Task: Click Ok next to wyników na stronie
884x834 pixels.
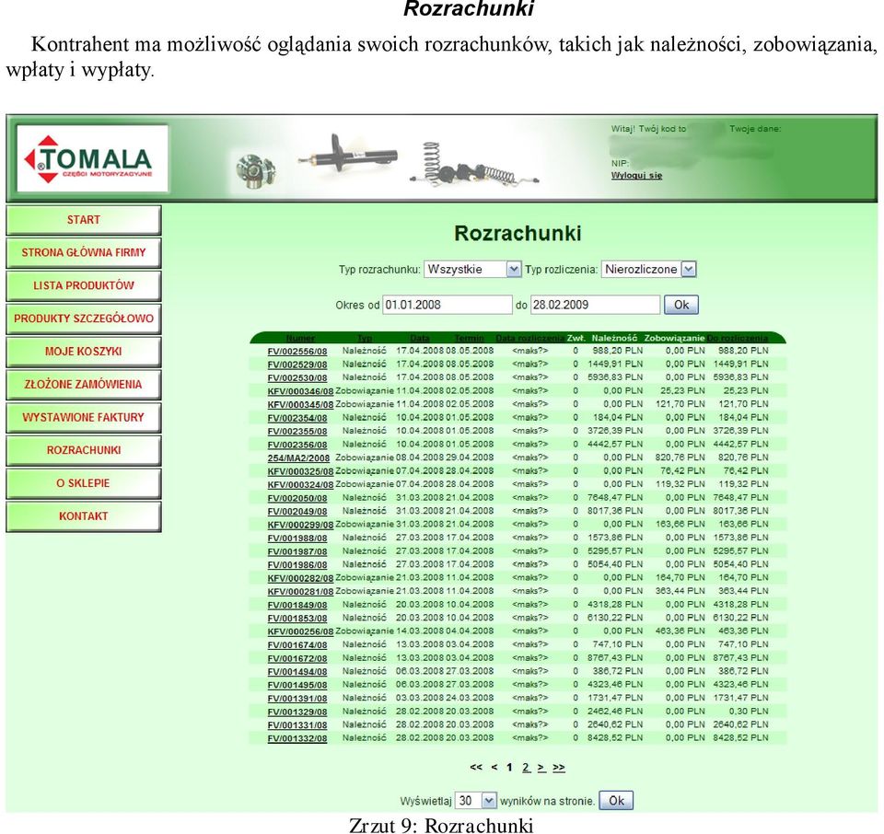Action: click(x=616, y=800)
